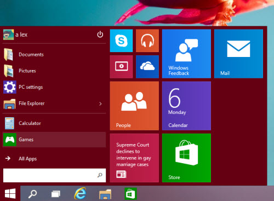Open the Calendar tile showing Monday 6
The width and height of the screenshot is (274, 201).
(x=186, y=106)
